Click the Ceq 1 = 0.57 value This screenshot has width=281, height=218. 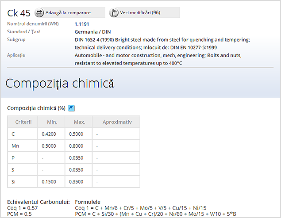point(23,208)
